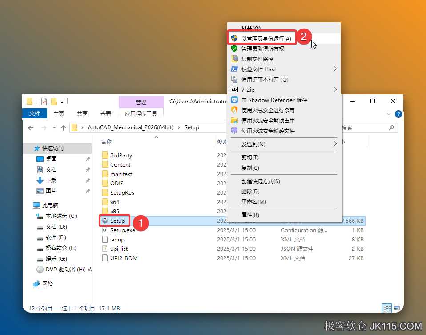This screenshot has width=426, height=335.
Task: Open 属性(R) properties entry
Action: 284,215
